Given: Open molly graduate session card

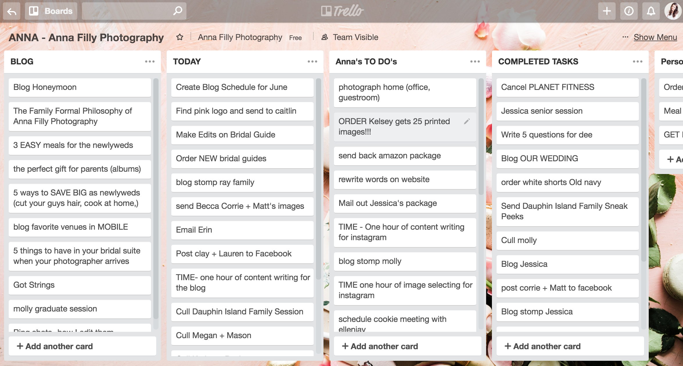Looking at the screenshot, I should 80,309.
